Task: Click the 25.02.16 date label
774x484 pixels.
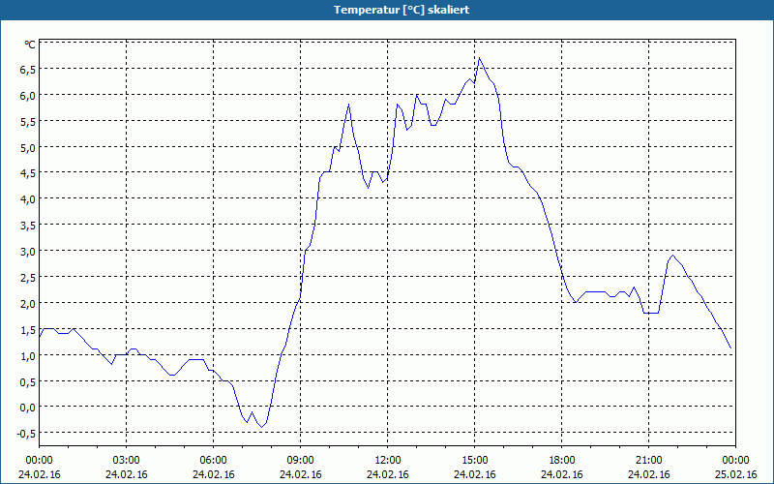Action: tap(735, 474)
